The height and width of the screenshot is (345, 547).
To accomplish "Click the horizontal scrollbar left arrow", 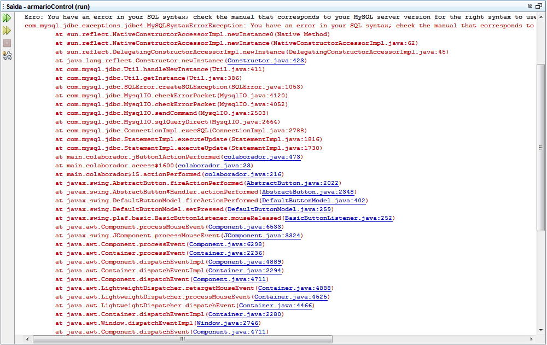I will [x=27, y=339].
